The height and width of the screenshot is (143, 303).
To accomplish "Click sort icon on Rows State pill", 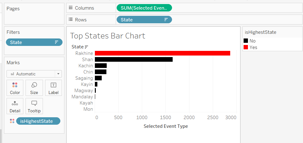I will tap(166, 20).
